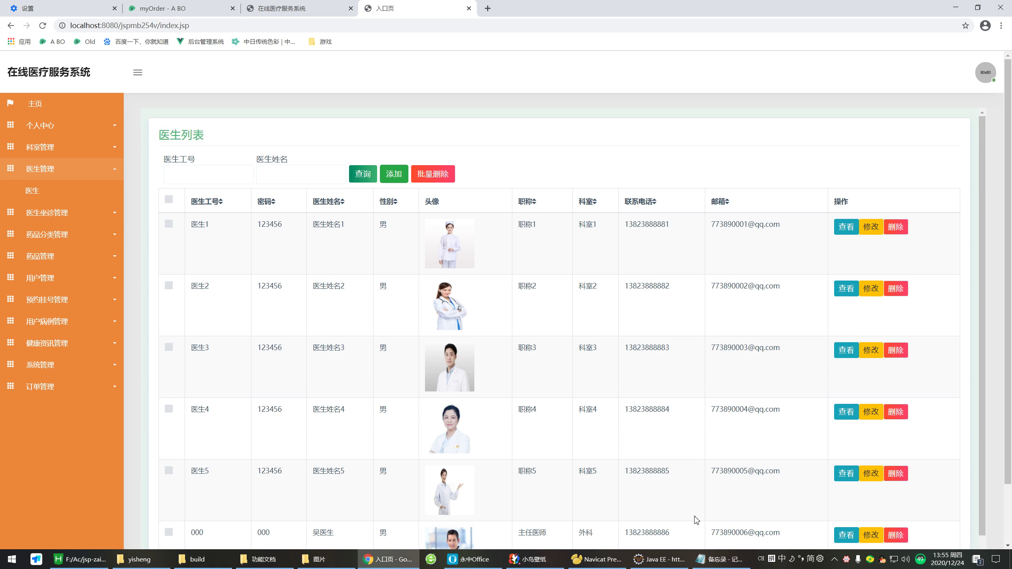This screenshot has width=1012, height=569.
Task: Open the Chrome profile account icon
Action: pyautogui.click(x=985, y=25)
